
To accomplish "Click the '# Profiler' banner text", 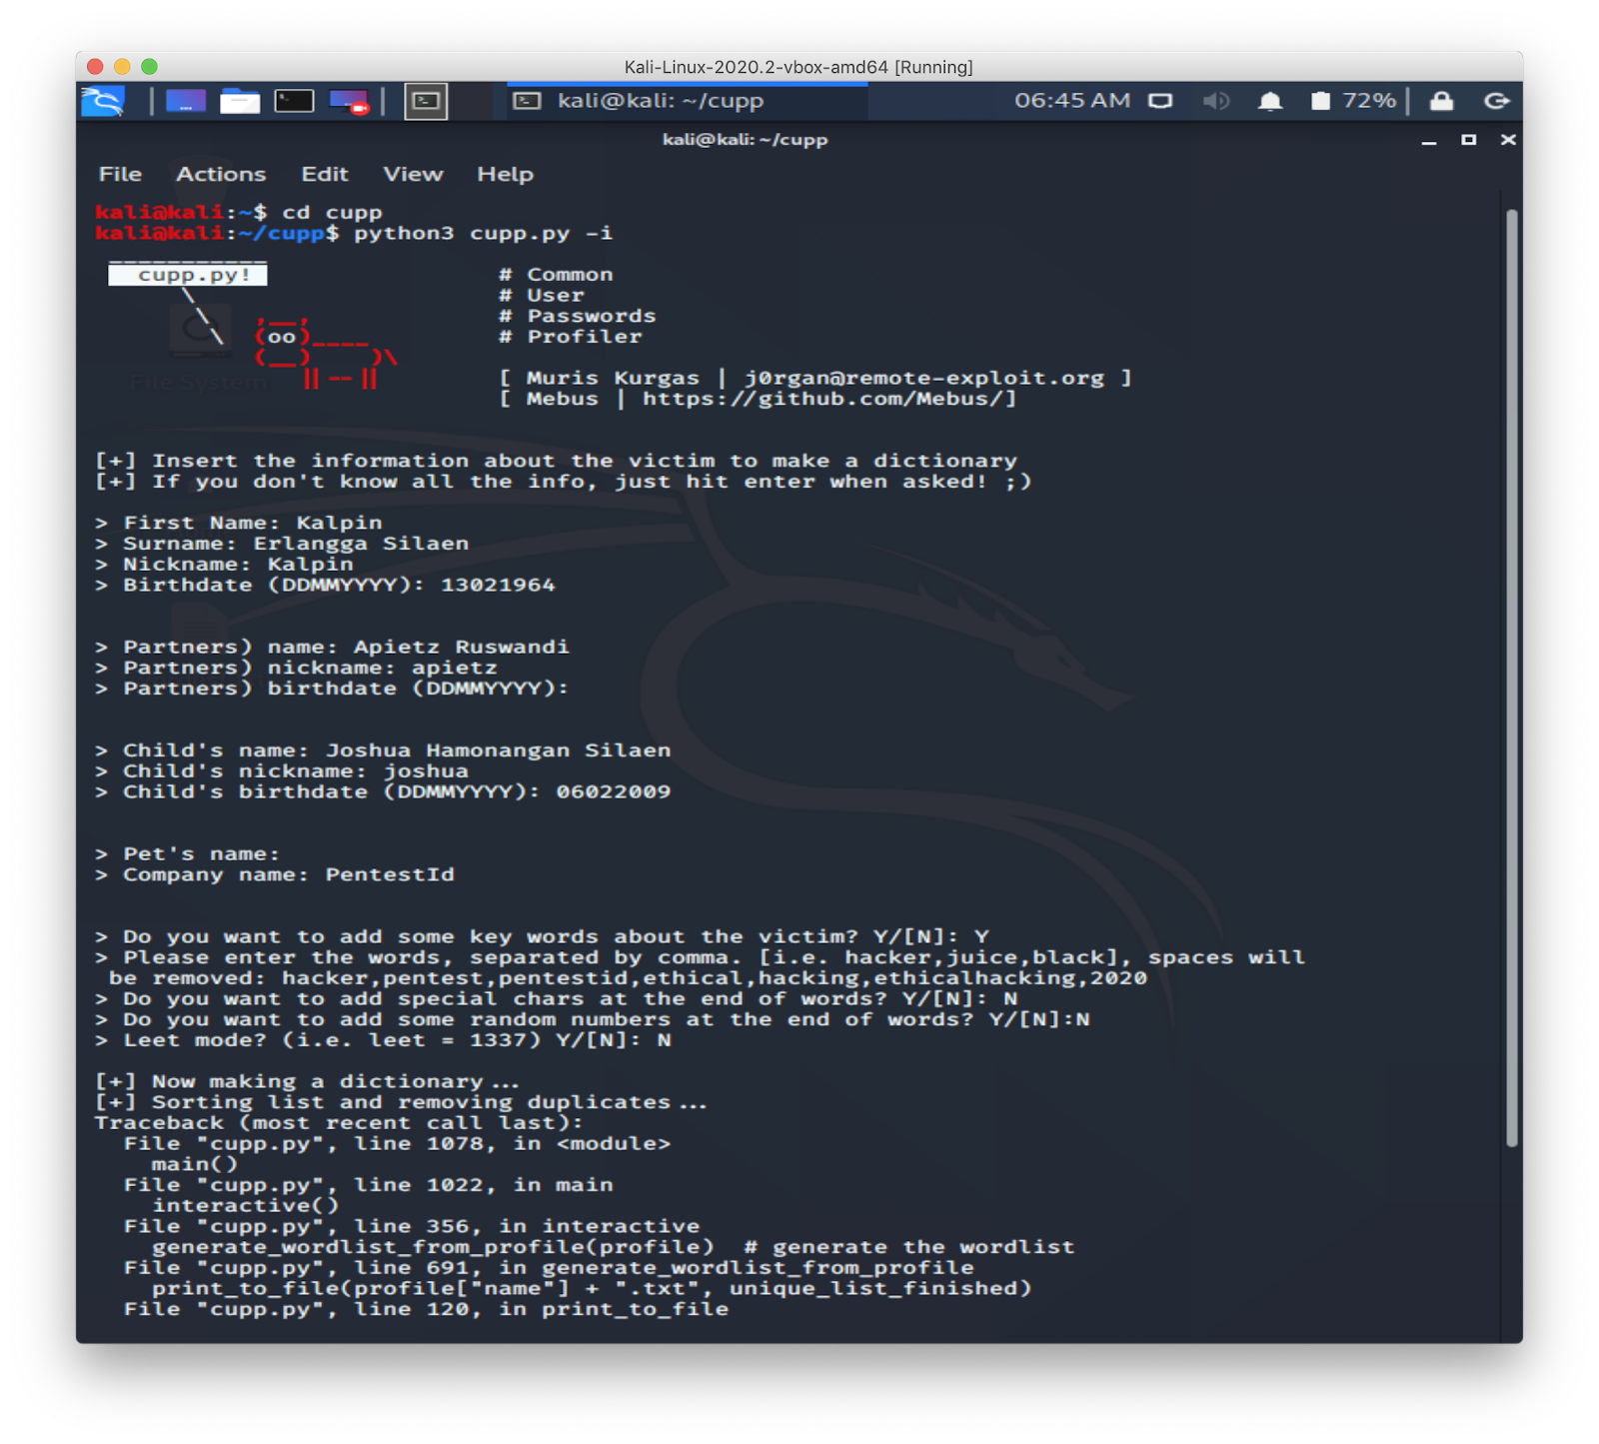I will [571, 337].
